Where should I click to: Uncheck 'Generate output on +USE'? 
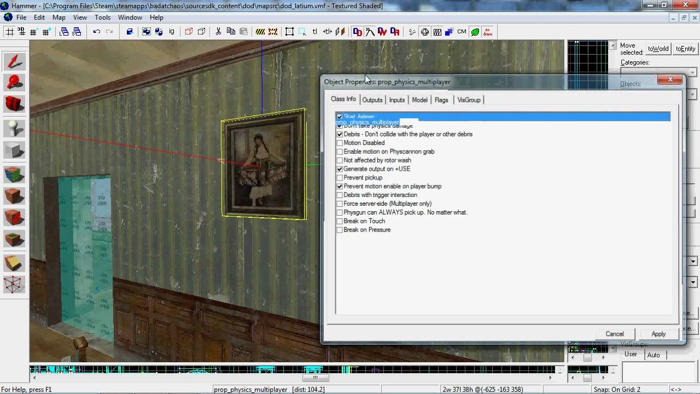[x=340, y=169]
